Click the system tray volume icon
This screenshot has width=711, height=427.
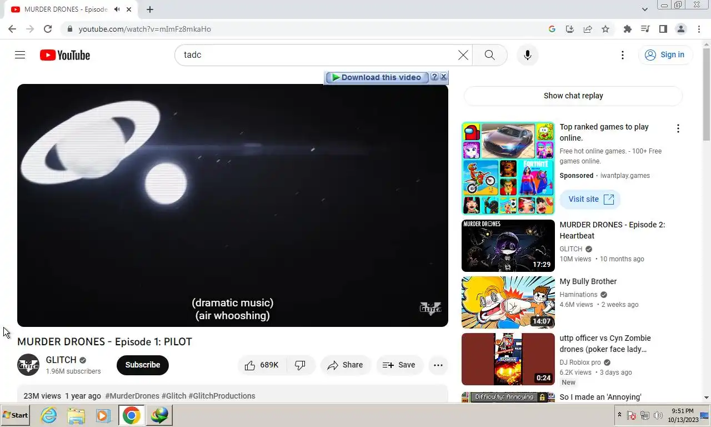[658, 415]
